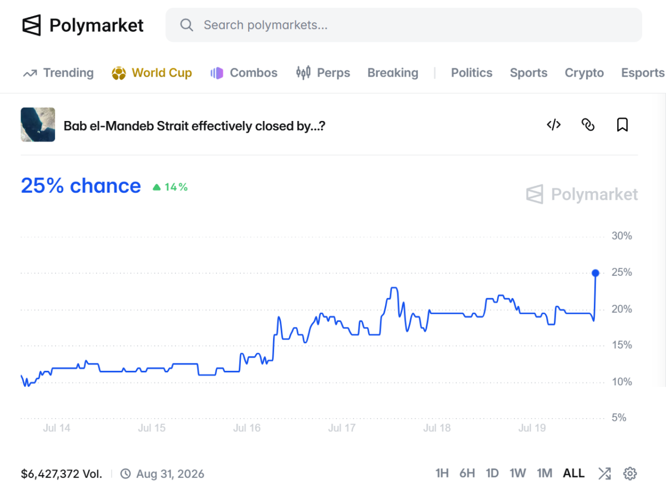Open the Bab el-Mandeb Strait market title
This screenshot has height=483, width=666.
[194, 126]
